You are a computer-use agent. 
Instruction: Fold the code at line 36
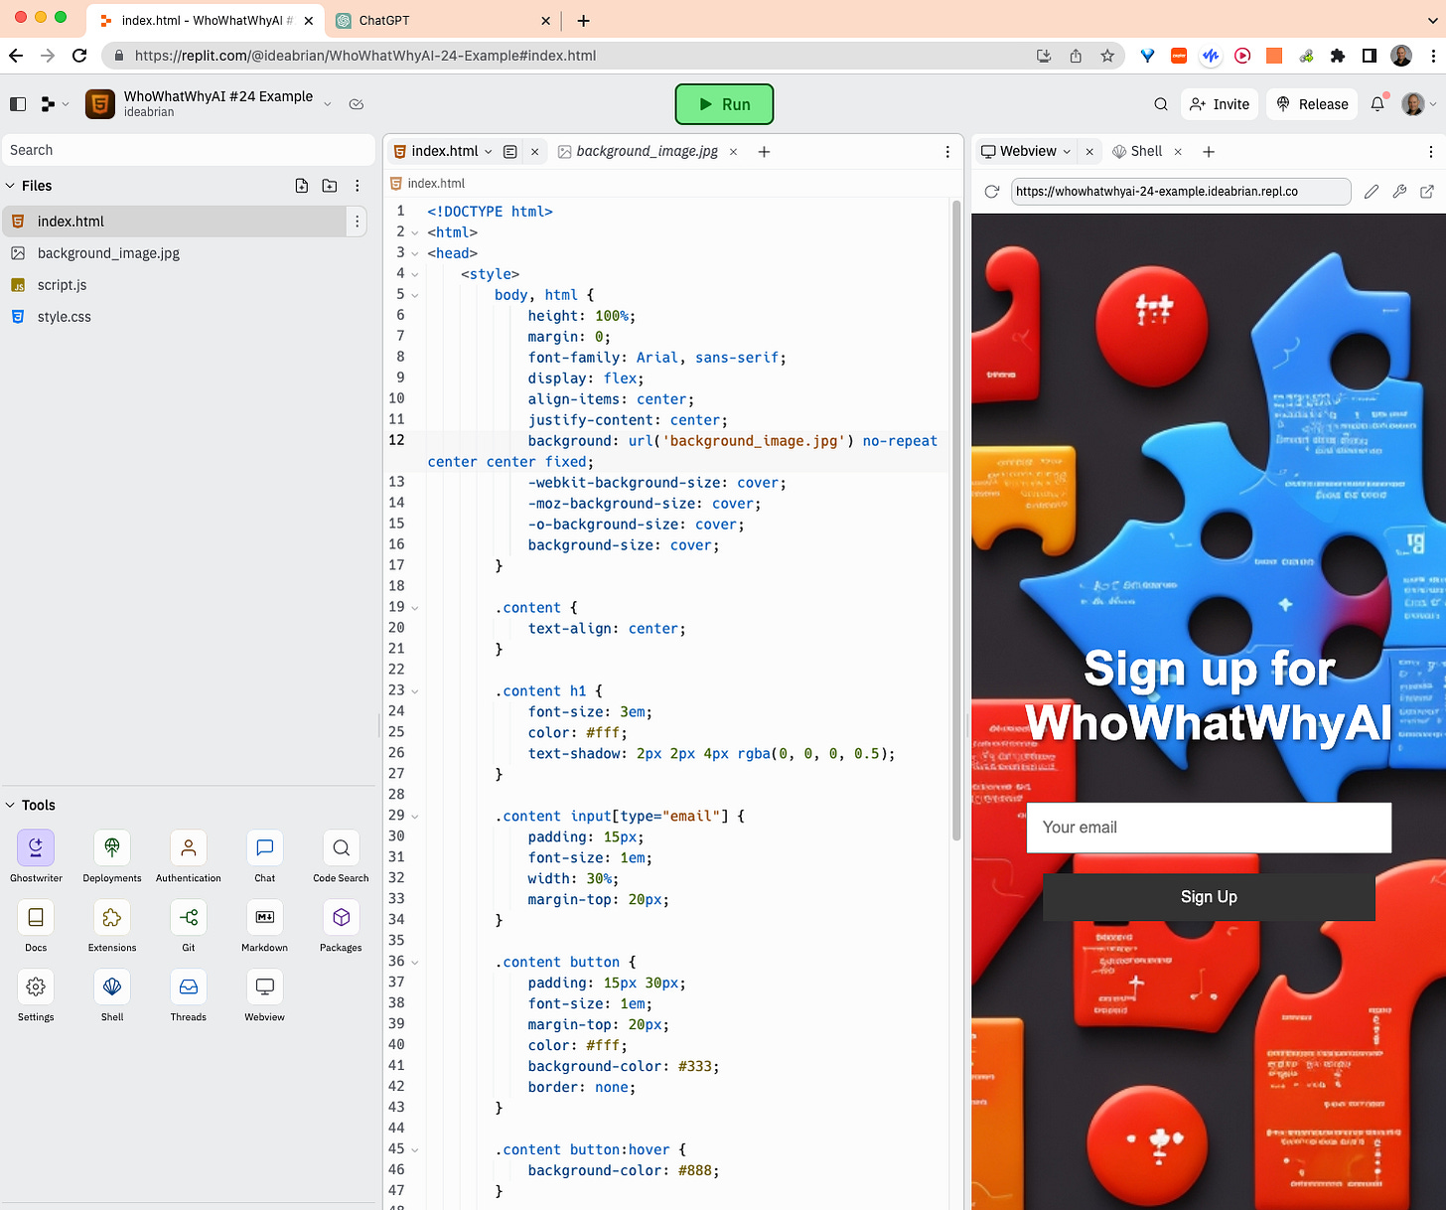415,962
